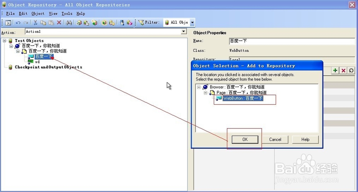Select the page item 百度一下，你就知道 in repository tree

click(x=48, y=51)
